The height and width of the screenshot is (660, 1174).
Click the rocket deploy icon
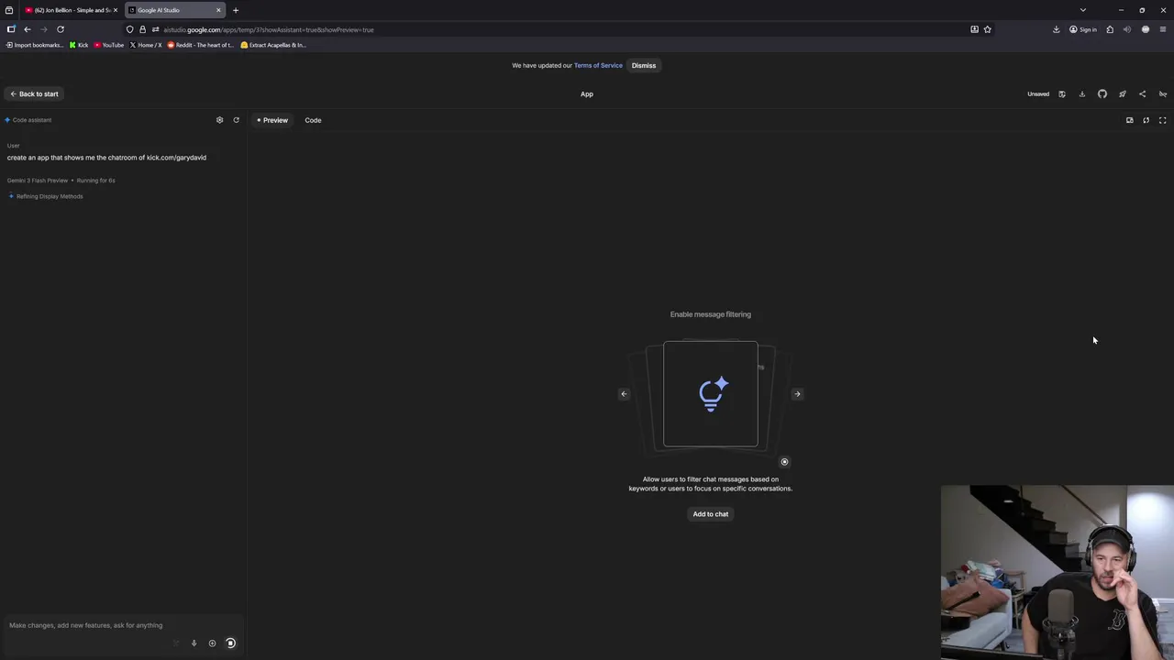click(1123, 93)
